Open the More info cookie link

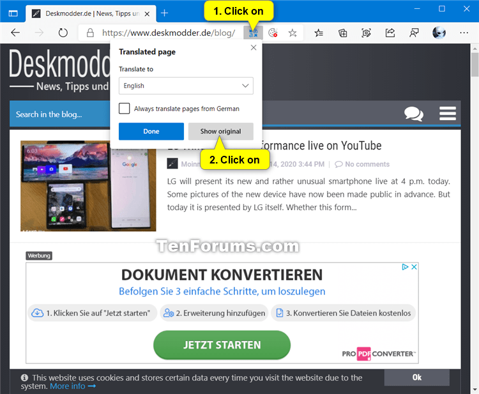click(73, 386)
